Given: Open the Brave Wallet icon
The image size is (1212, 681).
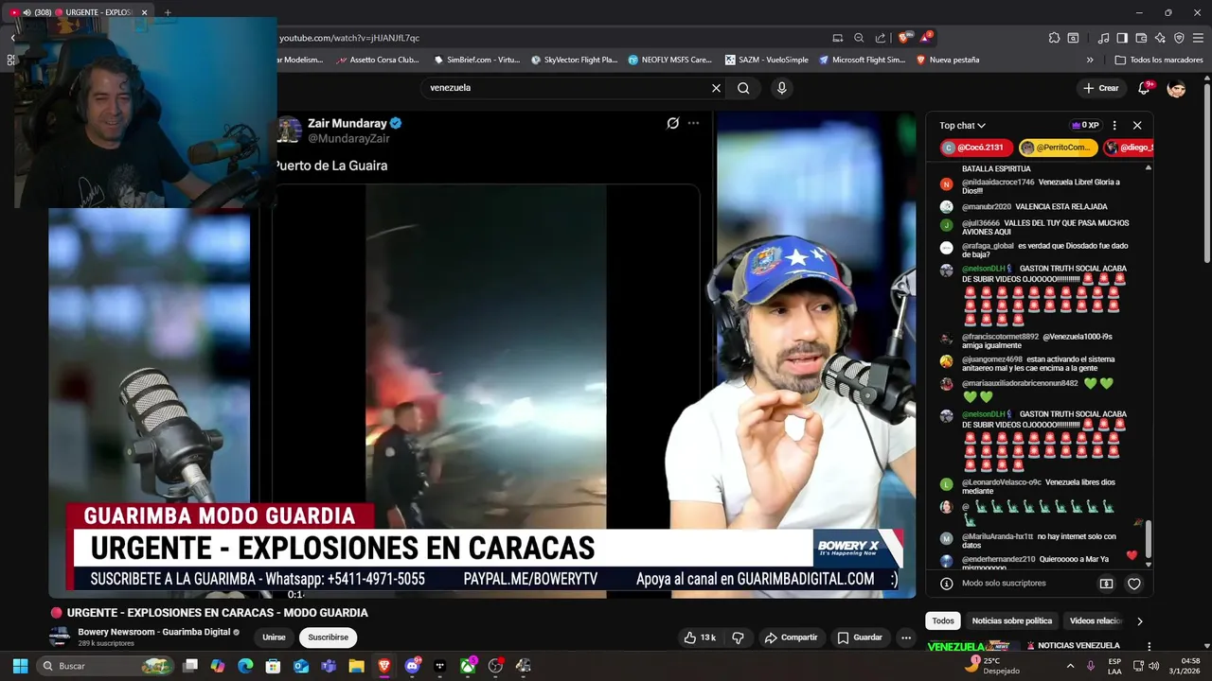Looking at the screenshot, I should [x=1141, y=38].
